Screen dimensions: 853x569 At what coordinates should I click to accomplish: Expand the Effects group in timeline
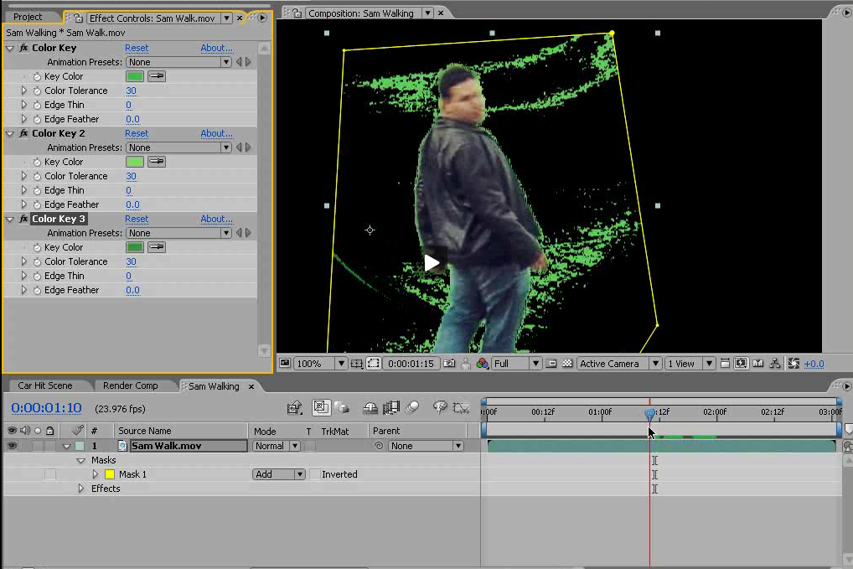pos(81,489)
